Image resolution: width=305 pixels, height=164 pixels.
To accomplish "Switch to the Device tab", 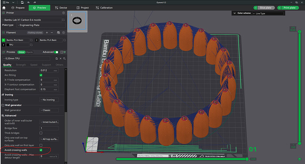I will tap(61, 8).
